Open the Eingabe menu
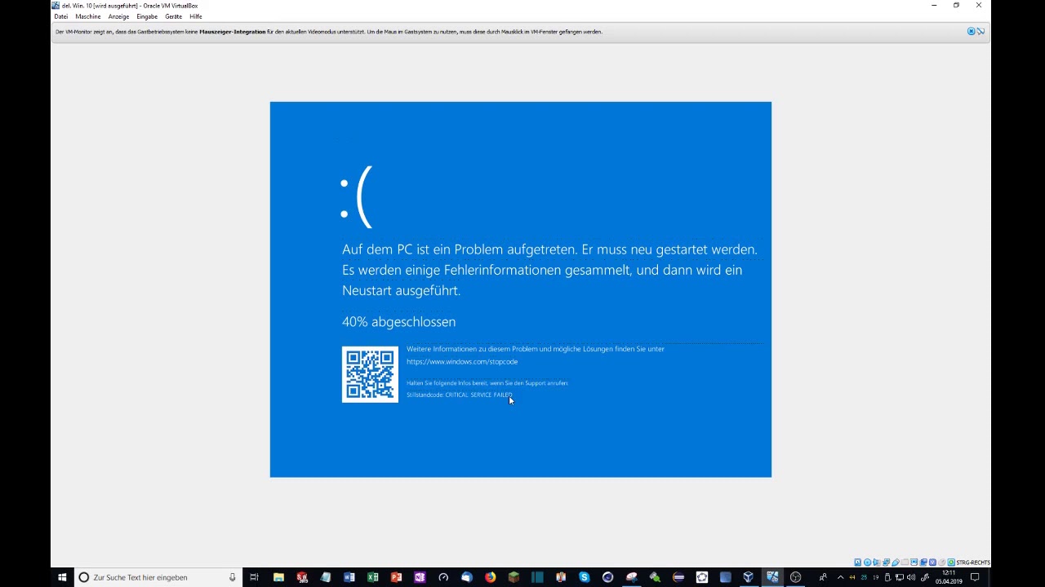Screen dimensions: 1045x587 click(x=147, y=16)
